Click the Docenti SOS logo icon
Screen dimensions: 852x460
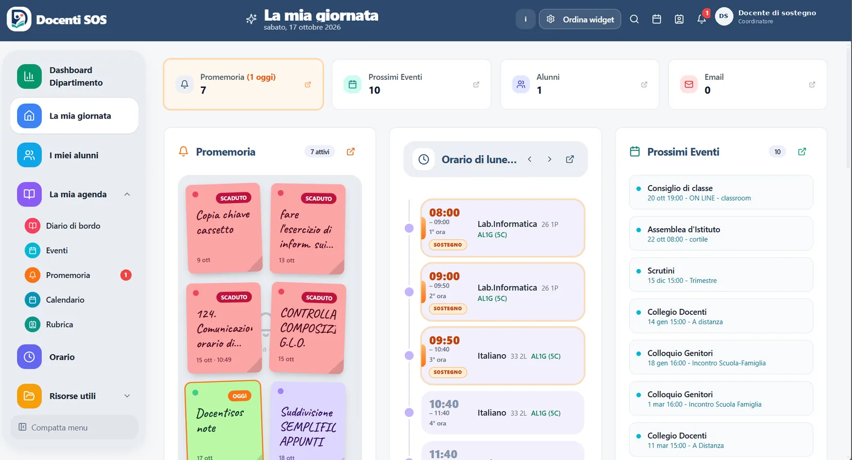point(19,19)
